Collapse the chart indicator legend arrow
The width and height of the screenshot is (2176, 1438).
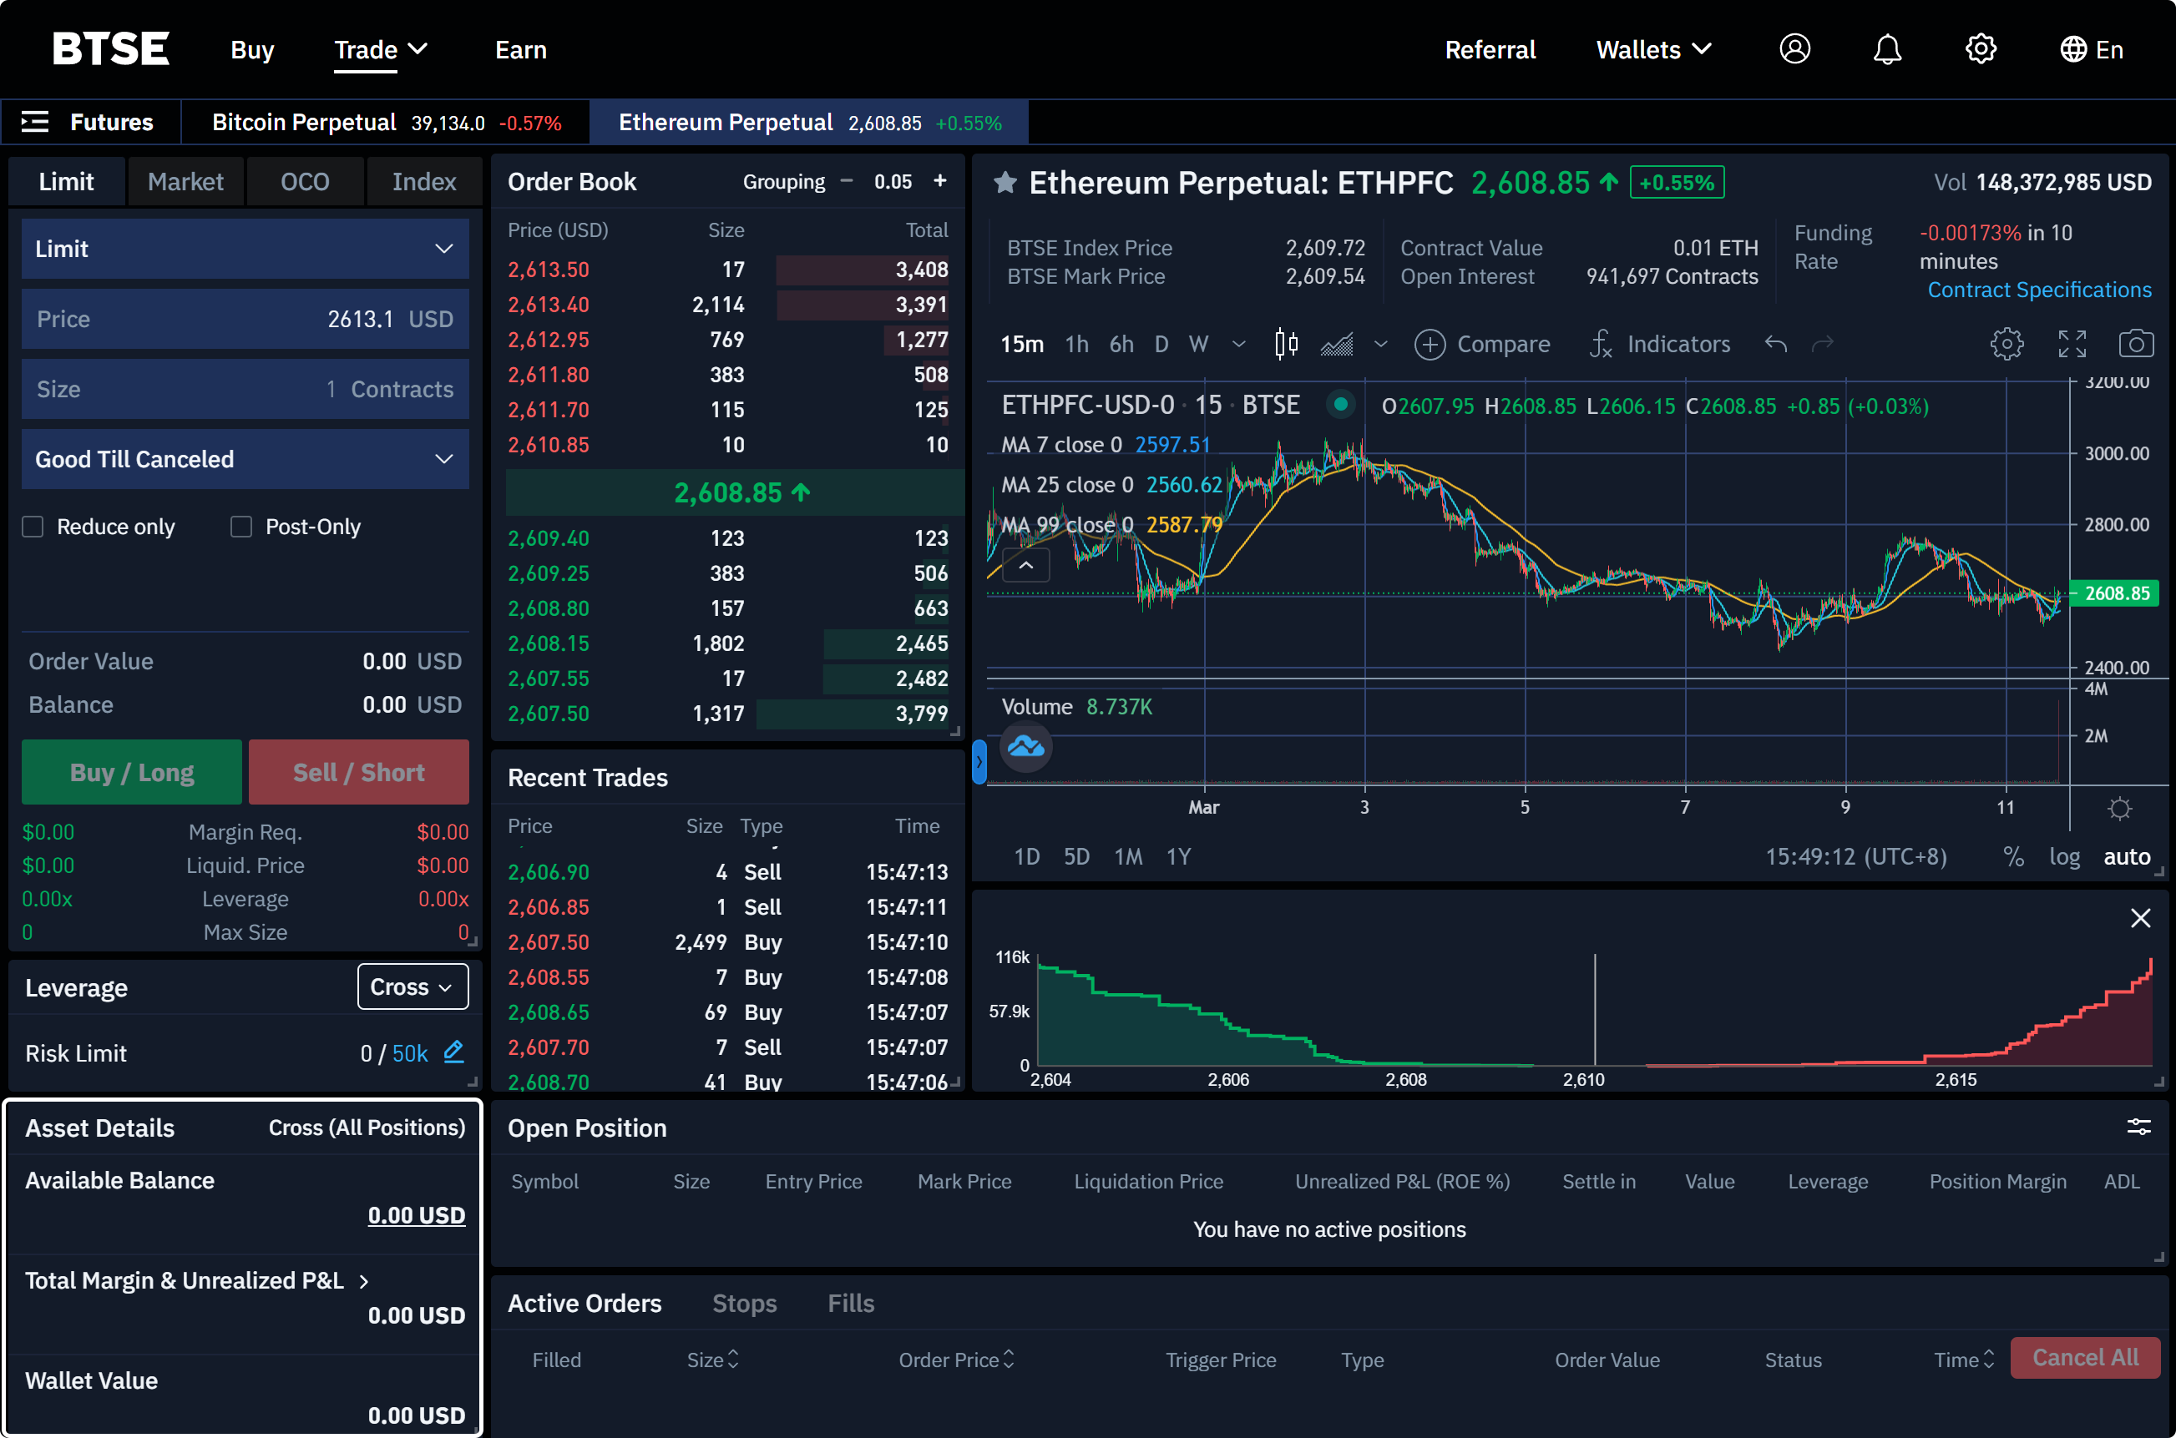[1025, 566]
